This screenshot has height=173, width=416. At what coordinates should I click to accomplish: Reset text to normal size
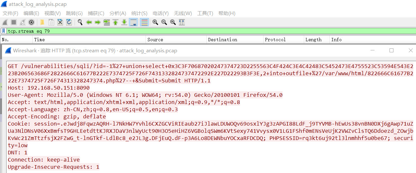173,22
